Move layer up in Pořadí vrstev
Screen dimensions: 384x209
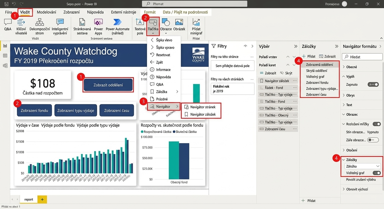click(287, 57)
